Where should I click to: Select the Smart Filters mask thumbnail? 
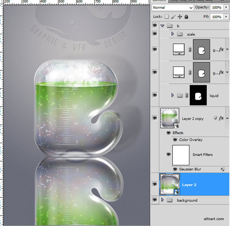pos(181,155)
